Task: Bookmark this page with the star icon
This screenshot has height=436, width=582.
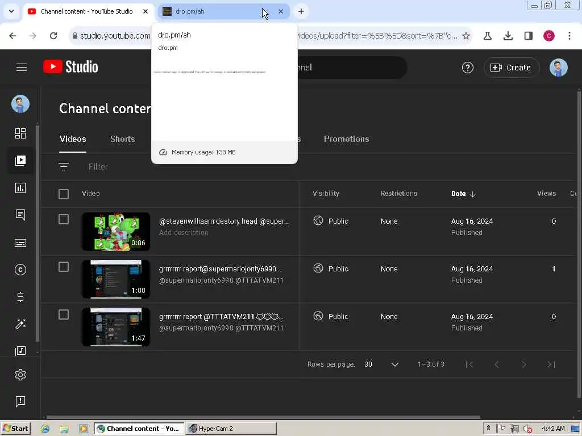Action: (x=466, y=36)
